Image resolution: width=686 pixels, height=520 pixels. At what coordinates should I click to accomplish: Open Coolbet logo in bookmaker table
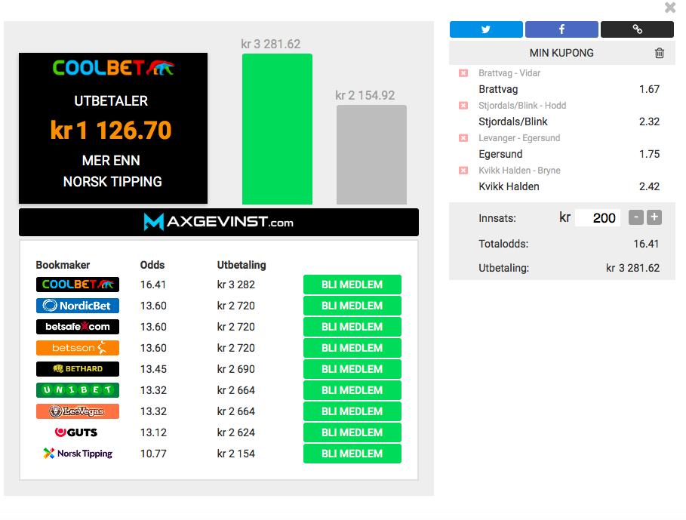[78, 285]
